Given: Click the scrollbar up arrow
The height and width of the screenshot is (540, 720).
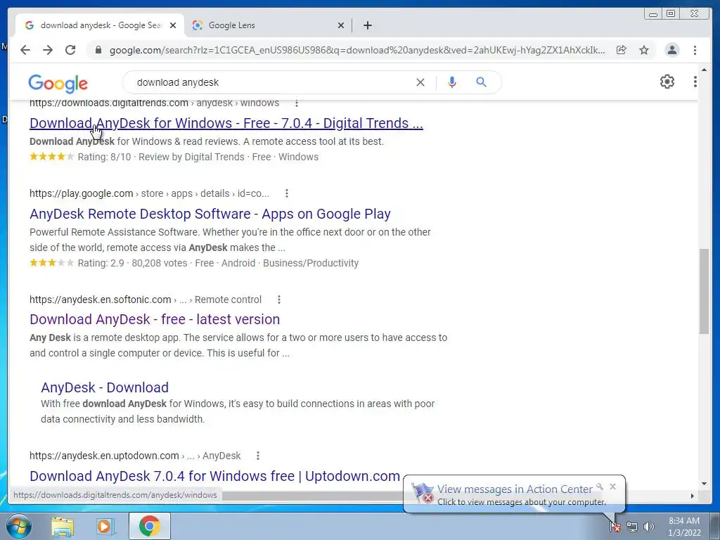Looking at the screenshot, I should tap(705, 70).
